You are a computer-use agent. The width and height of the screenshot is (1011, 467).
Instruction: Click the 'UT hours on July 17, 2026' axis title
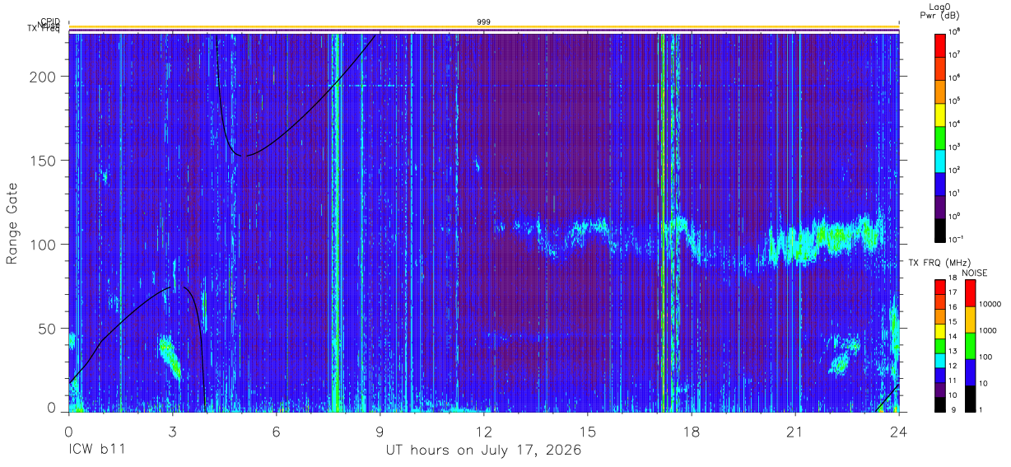[484, 451]
